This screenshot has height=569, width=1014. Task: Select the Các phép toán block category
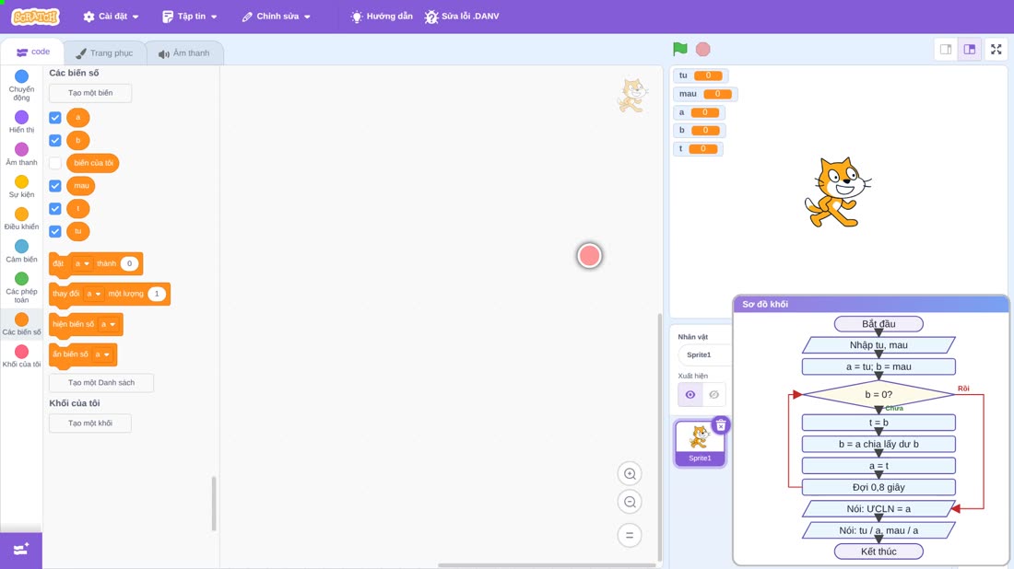[21, 287]
